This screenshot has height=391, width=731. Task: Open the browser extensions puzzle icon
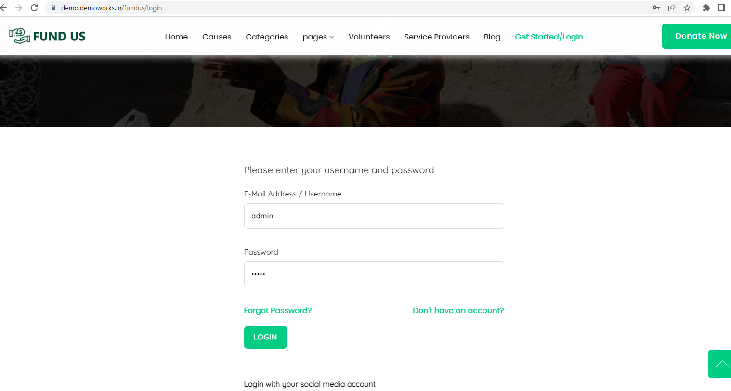[x=706, y=8]
